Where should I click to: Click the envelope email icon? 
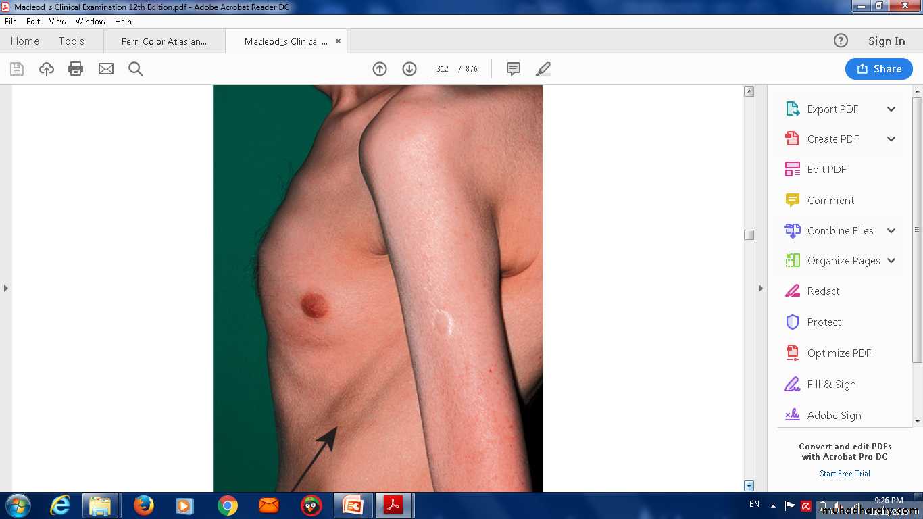pyautogui.click(x=106, y=69)
